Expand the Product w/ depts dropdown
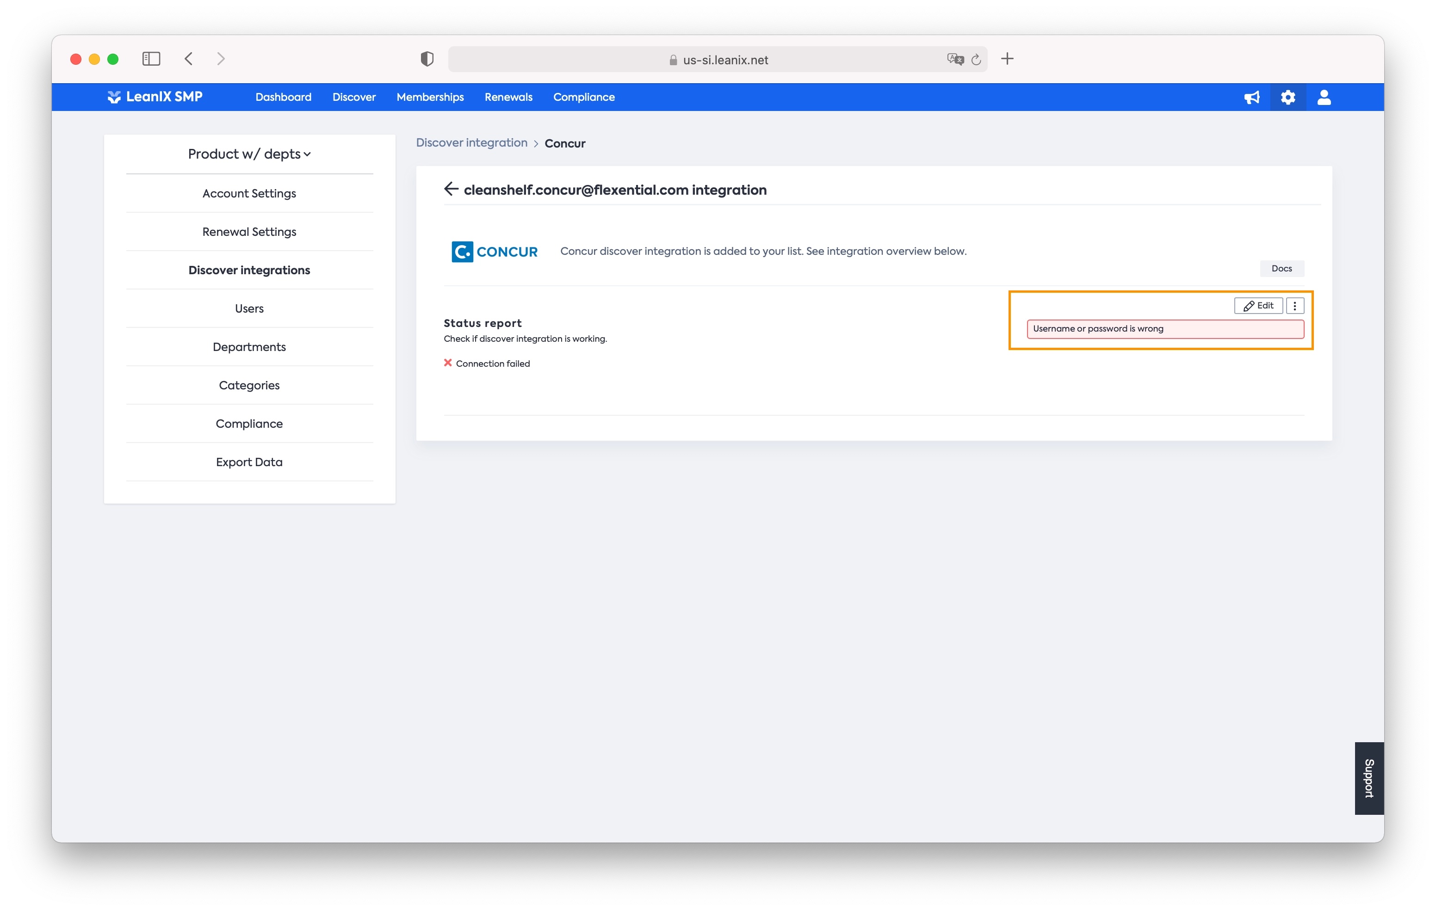 [249, 154]
